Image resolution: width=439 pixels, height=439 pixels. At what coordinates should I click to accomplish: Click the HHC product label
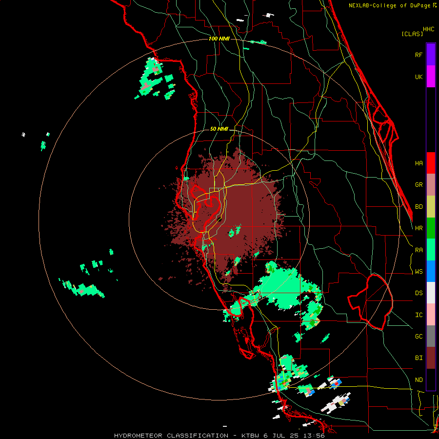pos(429,29)
